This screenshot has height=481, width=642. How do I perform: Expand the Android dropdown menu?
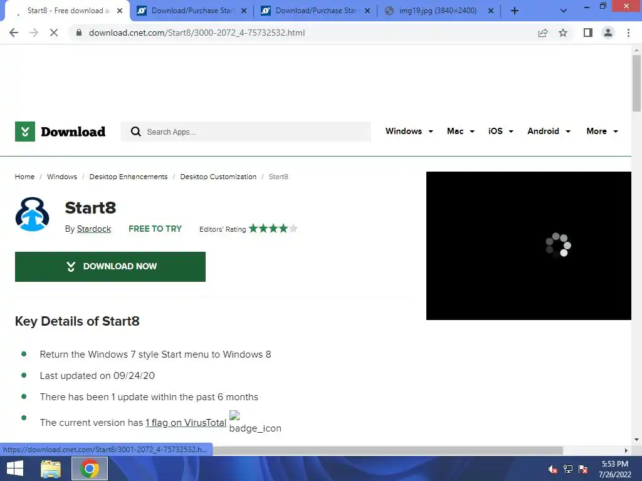pos(549,132)
